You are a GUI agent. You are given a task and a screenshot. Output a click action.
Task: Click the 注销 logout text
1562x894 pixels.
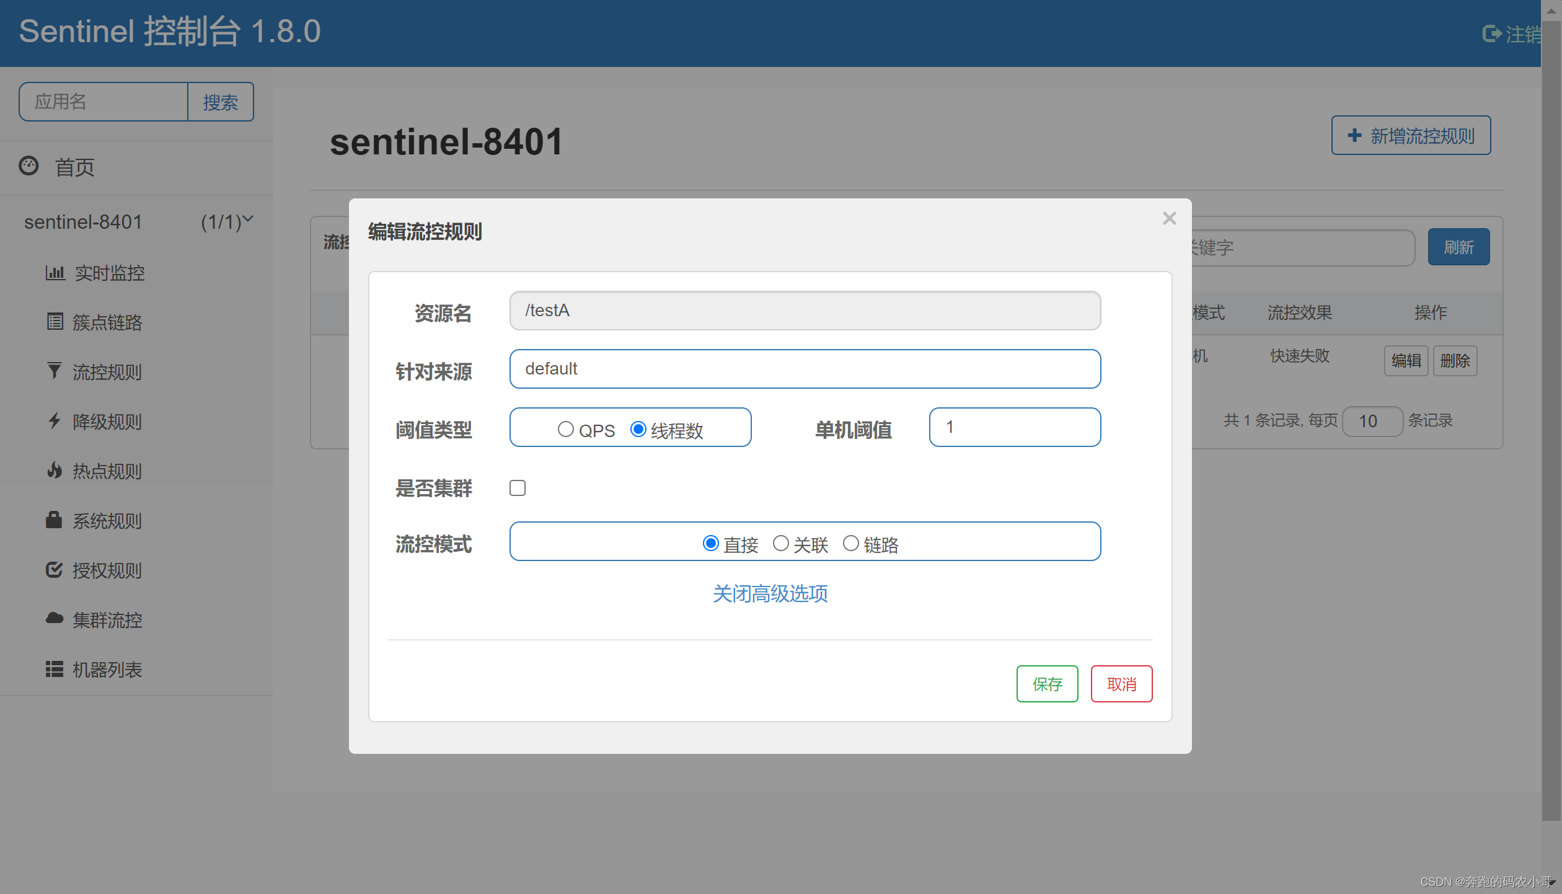click(x=1523, y=34)
